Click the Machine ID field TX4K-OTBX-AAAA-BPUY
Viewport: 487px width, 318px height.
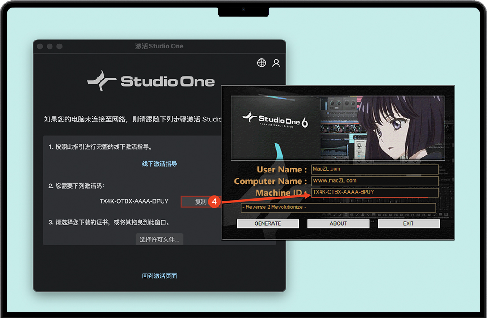tap(374, 193)
